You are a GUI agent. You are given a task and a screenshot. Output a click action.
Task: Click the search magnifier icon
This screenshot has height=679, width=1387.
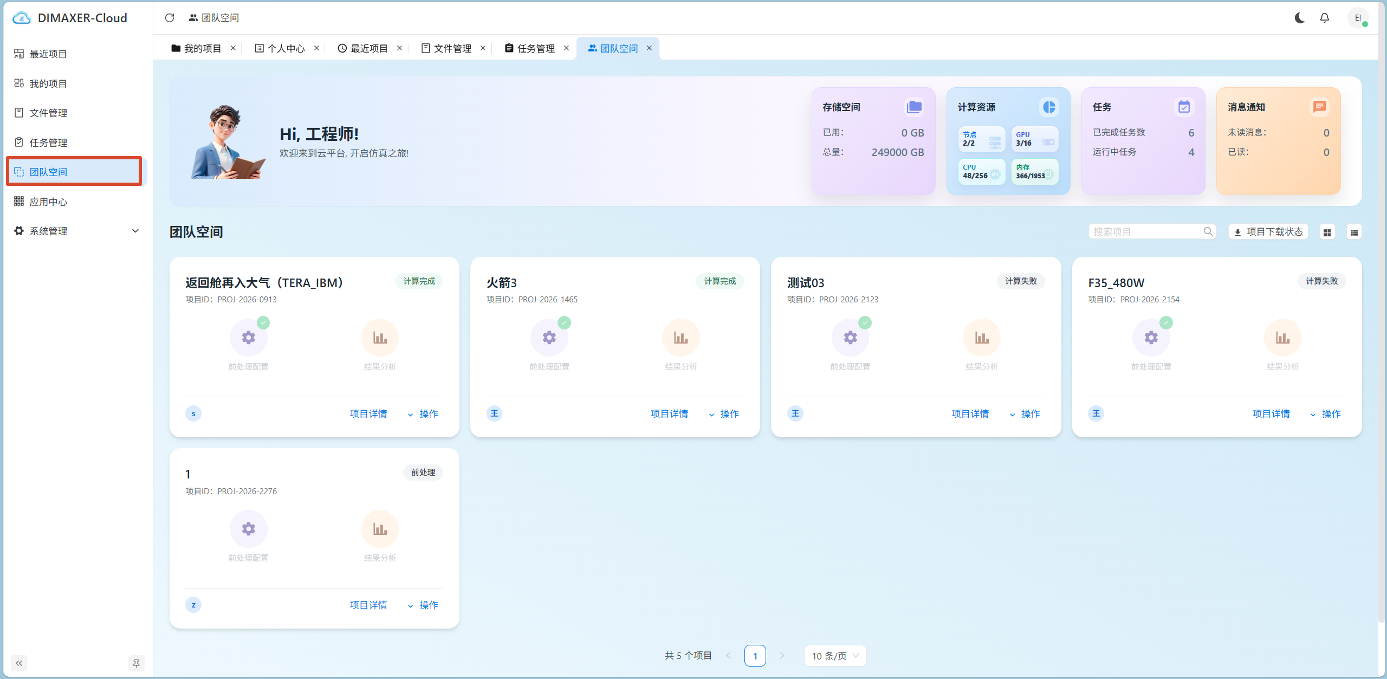click(x=1208, y=232)
